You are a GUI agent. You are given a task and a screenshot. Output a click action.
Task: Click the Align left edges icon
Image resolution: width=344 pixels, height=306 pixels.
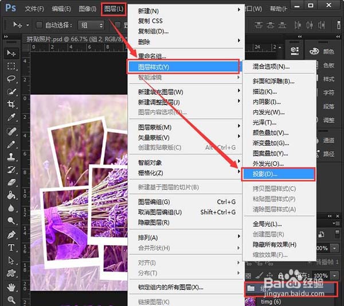(x=298, y=25)
